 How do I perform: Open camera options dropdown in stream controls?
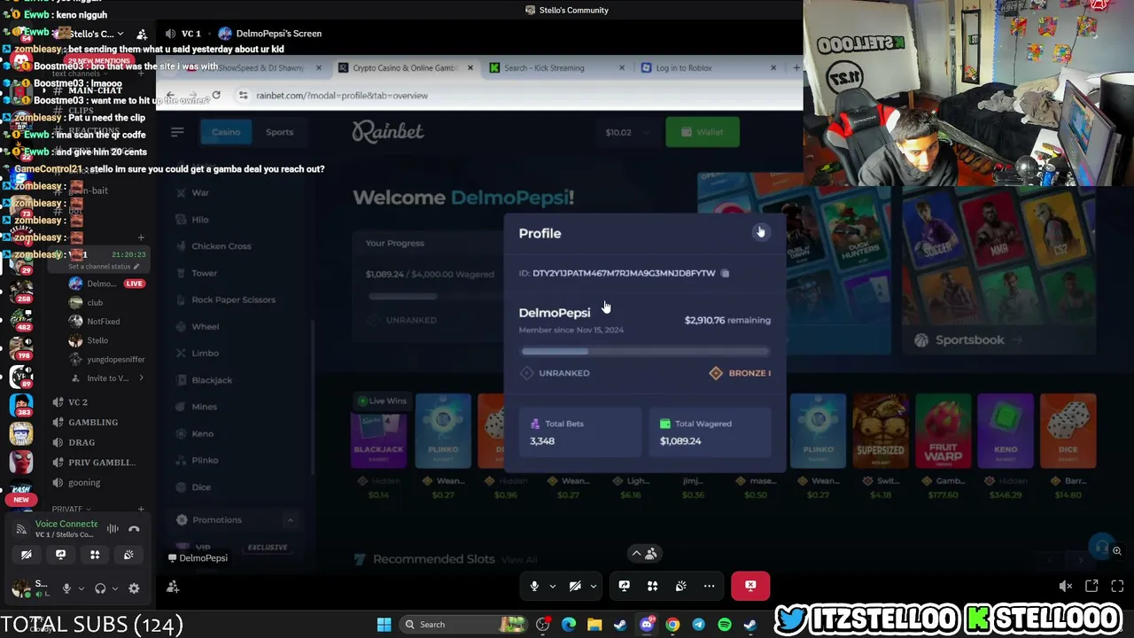[x=593, y=586]
